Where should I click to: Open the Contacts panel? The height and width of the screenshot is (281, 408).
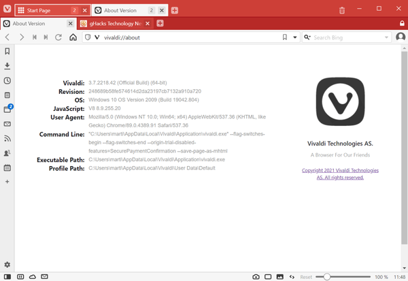pos(7,153)
